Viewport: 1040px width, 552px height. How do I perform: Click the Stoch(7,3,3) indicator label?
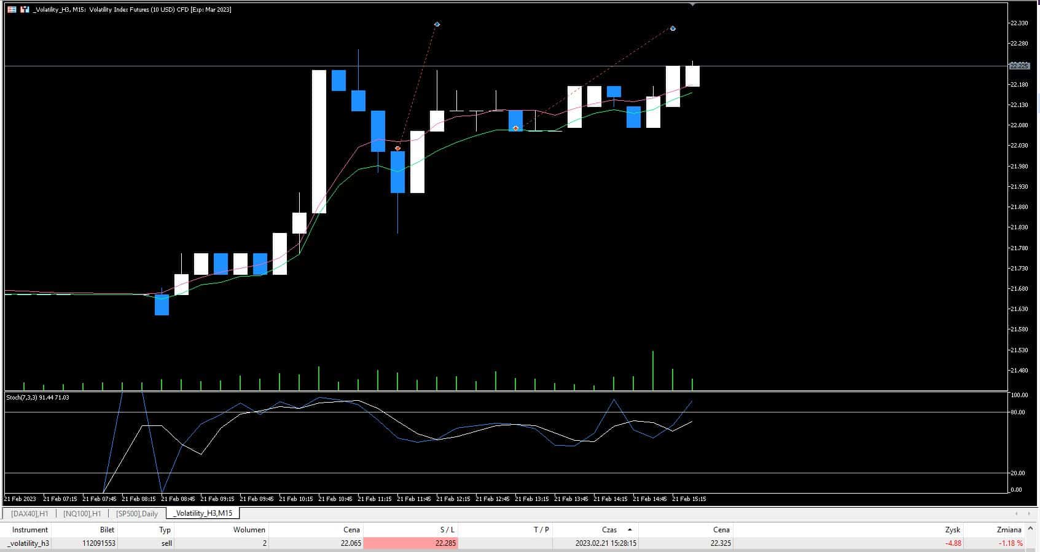tap(37, 397)
